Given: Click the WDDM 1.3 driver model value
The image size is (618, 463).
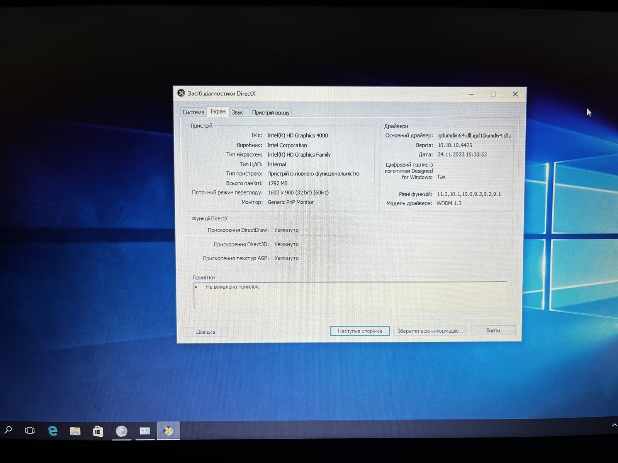Looking at the screenshot, I should coord(449,203).
